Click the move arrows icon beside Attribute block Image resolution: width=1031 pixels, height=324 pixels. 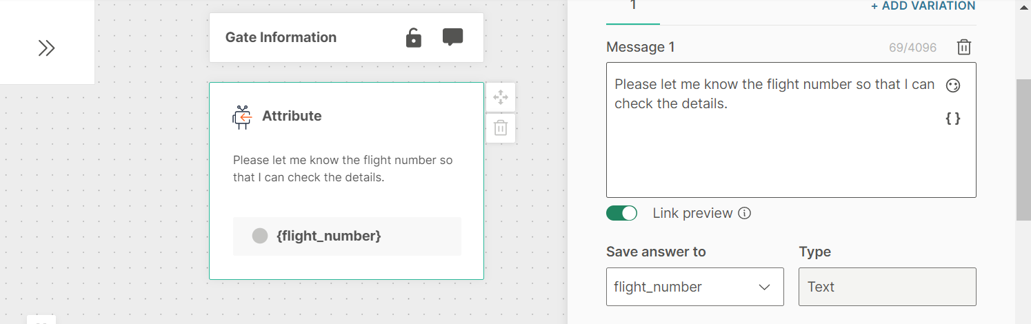pos(501,98)
